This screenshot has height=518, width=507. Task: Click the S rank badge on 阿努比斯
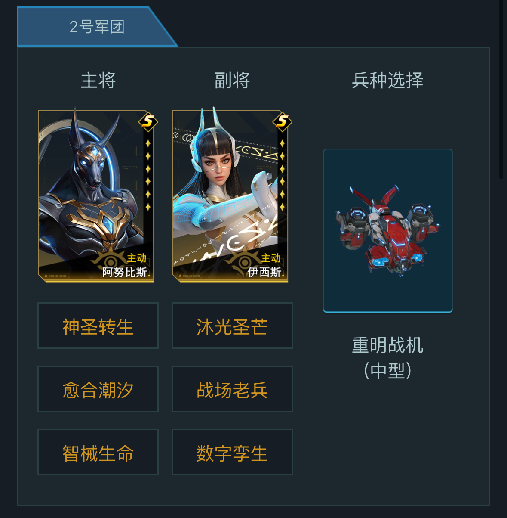click(x=148, y=122)
